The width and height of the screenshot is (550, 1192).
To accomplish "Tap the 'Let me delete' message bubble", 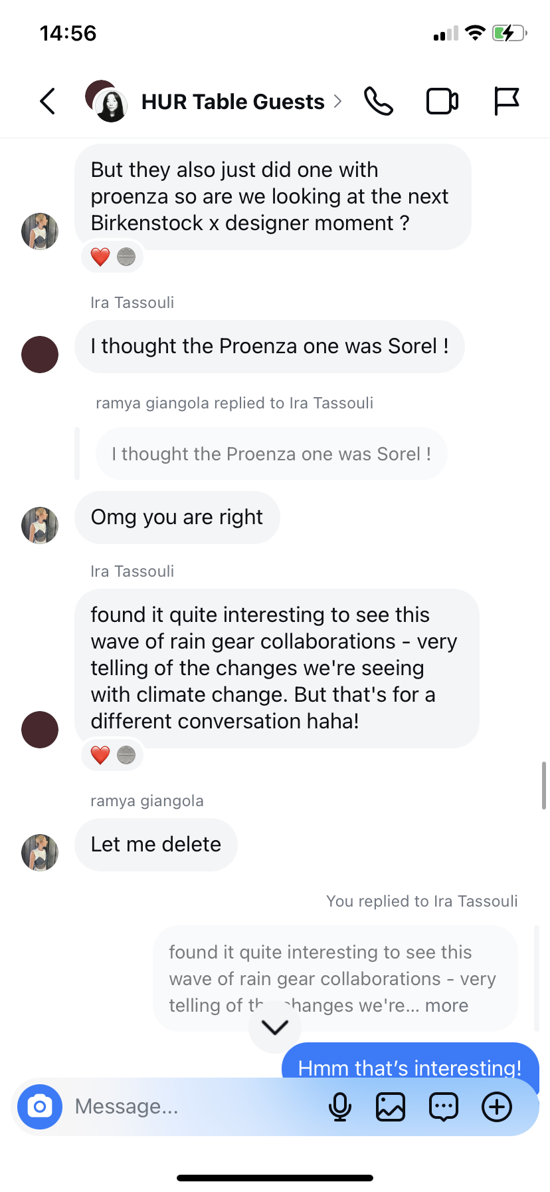I will pyautogui.click(x=156, y=844).
